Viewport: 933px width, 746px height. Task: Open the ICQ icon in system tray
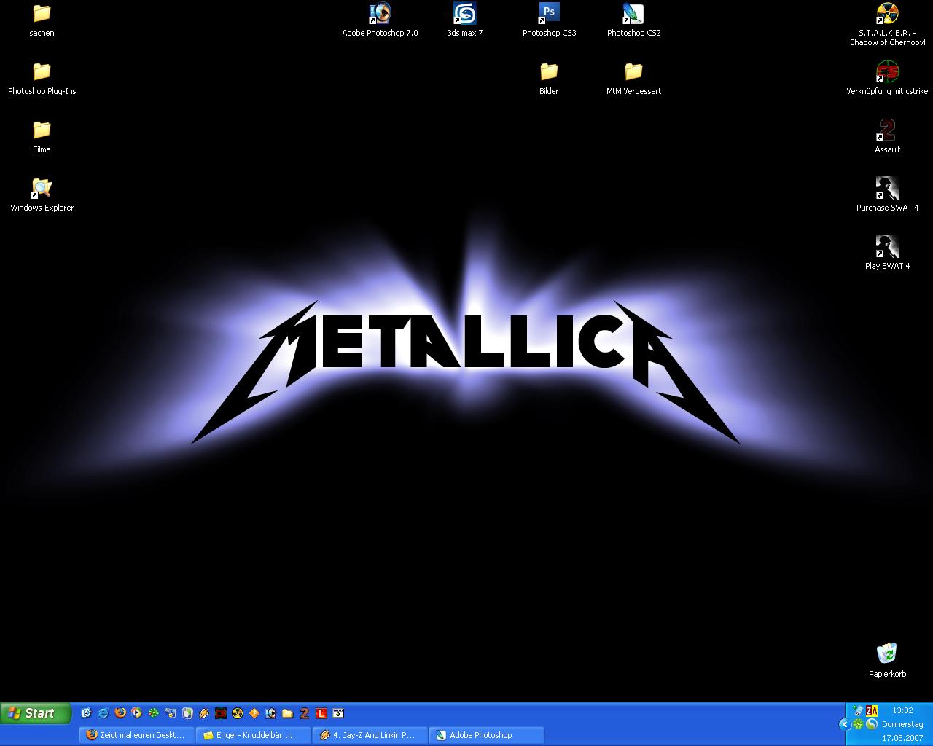click(858, 724)
